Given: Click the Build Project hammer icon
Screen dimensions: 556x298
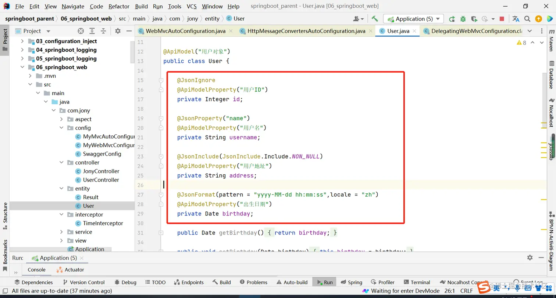Looking at the screenshot, I should (375, 19).
